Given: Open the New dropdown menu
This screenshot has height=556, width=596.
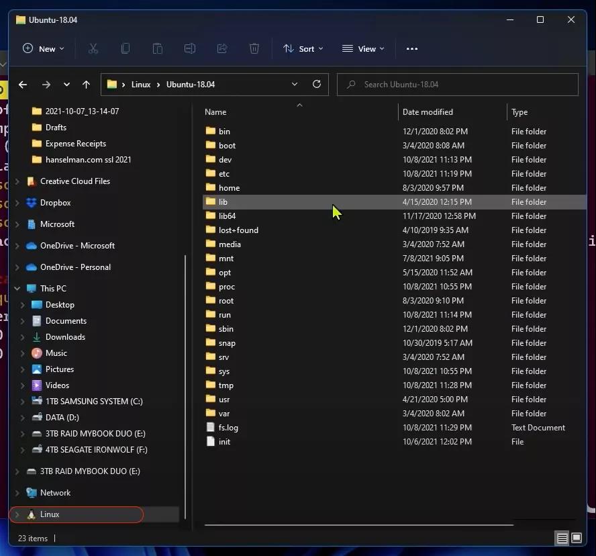Looking at the screenshot, I should 44,48.
